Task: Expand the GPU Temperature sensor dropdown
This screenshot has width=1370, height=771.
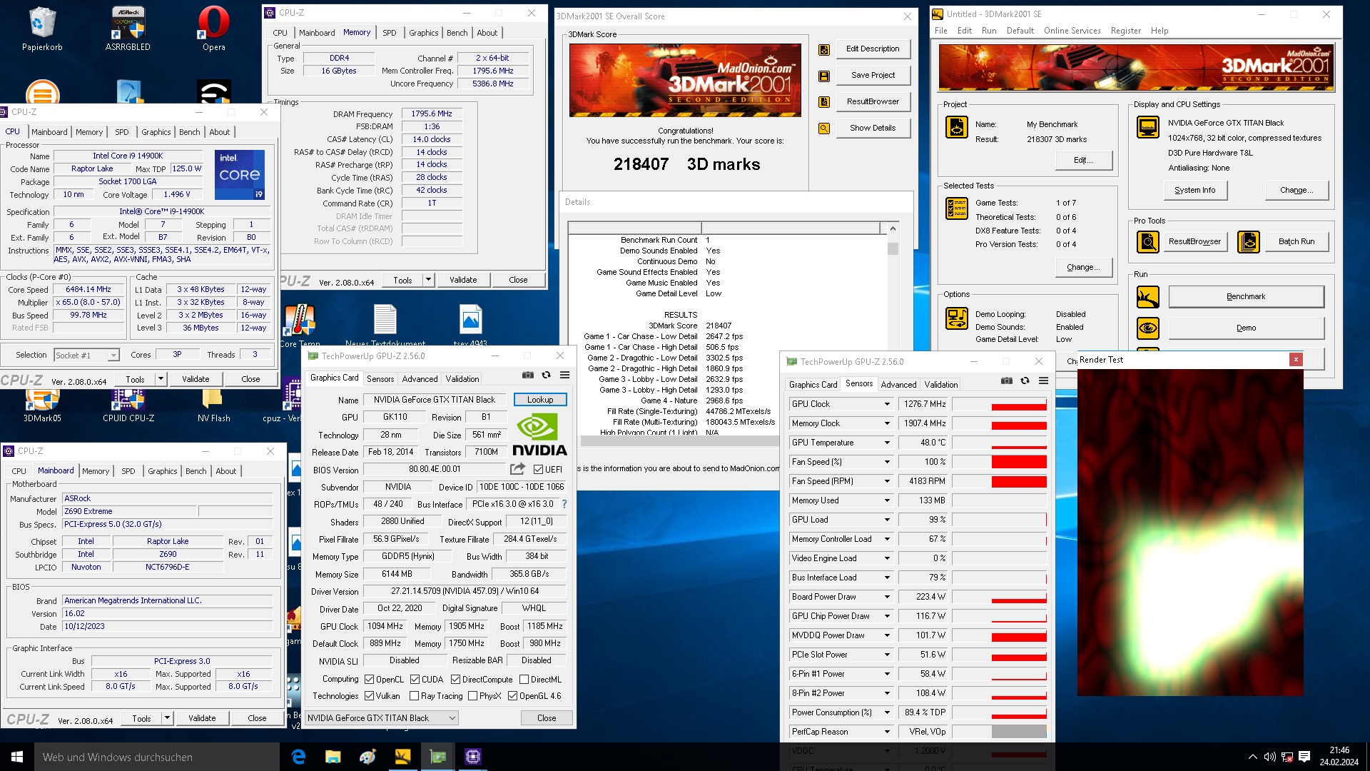Action: (x=887, y=443)
